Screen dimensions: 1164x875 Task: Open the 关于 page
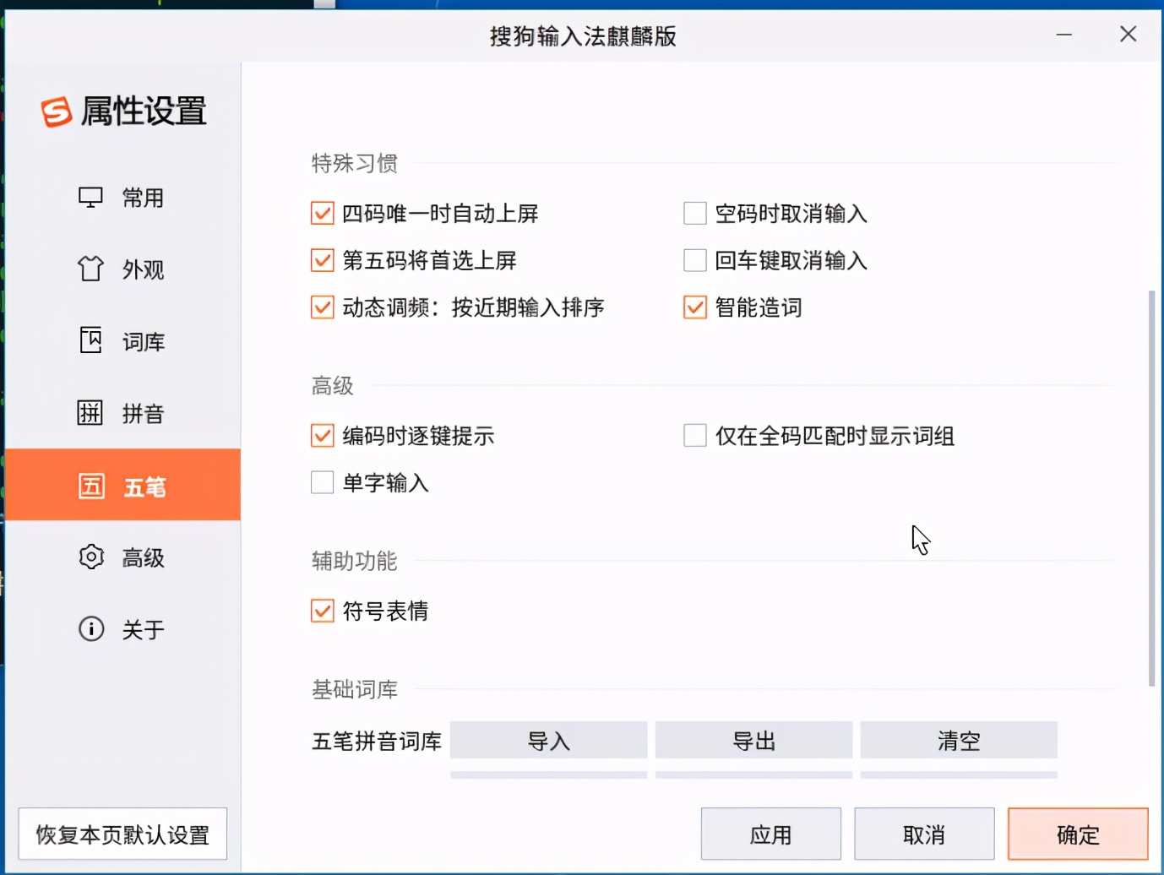(123, 629)
